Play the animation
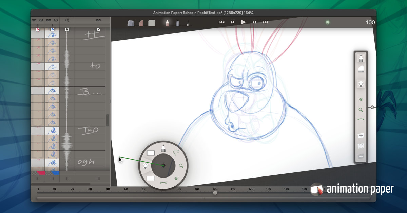The width and height of the screenshot is (407, 213). 244,22
